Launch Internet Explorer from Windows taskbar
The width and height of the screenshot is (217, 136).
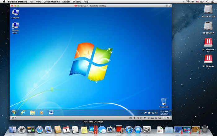[23, 113]
